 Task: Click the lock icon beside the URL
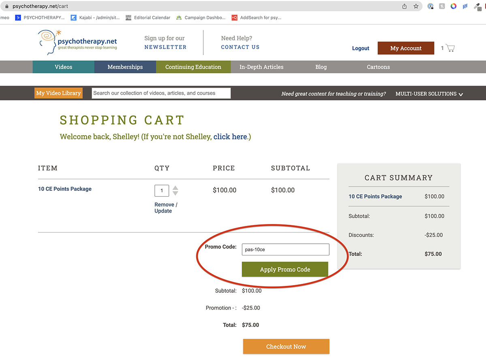pos(6,6)
